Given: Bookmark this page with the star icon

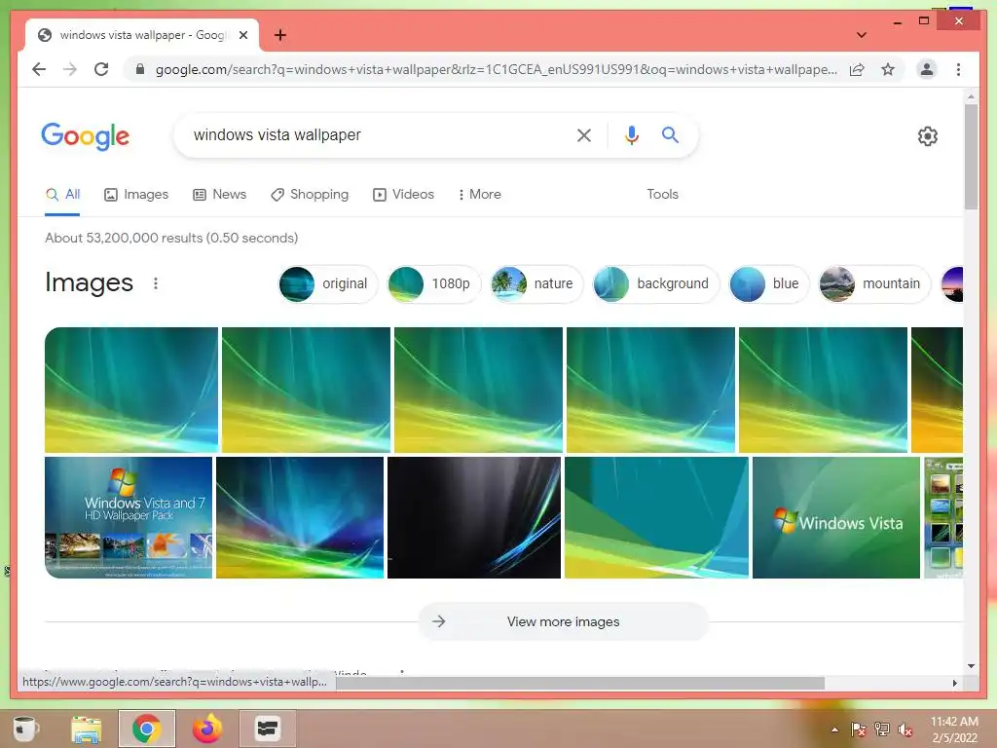Looking at the screenshot, I should (x=888, y=69).
